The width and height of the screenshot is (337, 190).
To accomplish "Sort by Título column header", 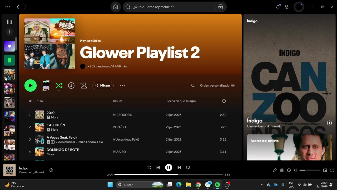I will click(39, 101).
